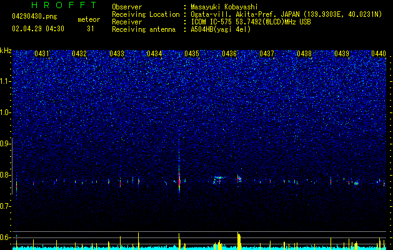Click the tallest yellow bar in bottom intensity graph
Viewport: 393px width, 250px height.
(x=239, y=241)
